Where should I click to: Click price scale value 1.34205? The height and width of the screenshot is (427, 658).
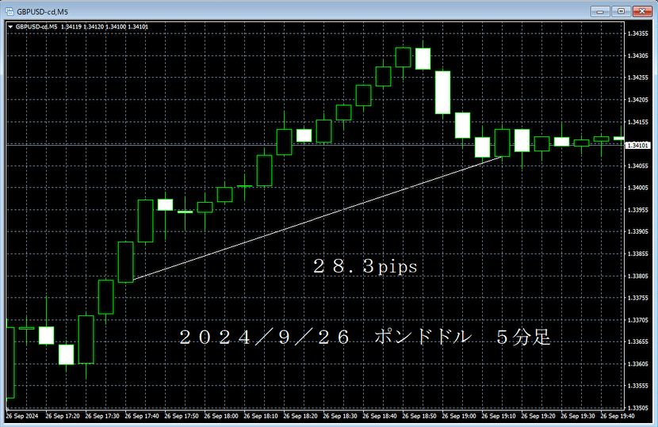pos(638,100)
